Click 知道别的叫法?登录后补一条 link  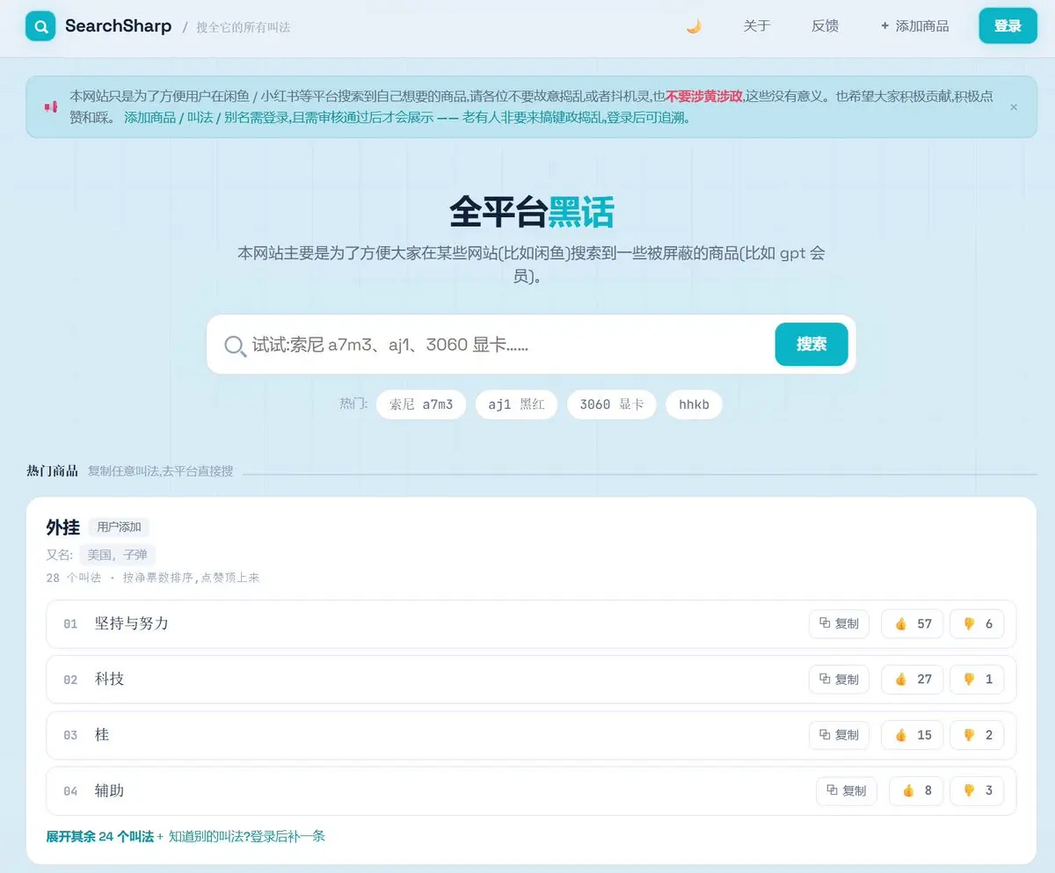pos(247,836)
